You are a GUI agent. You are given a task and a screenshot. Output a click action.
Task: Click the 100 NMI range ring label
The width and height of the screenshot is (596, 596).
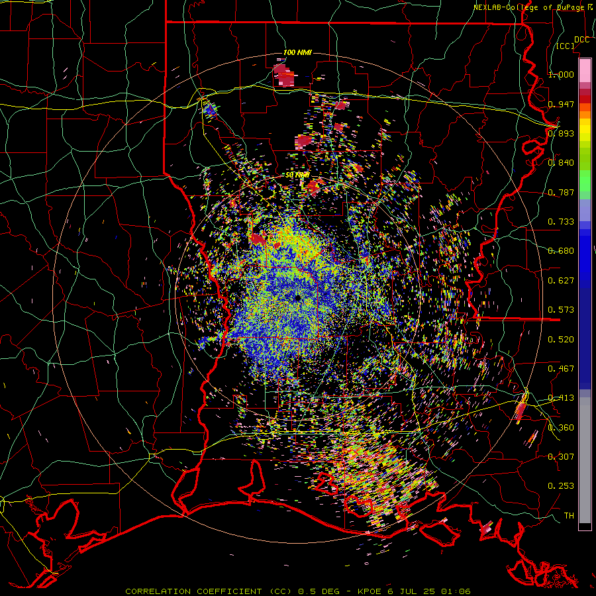pos(297,52)
